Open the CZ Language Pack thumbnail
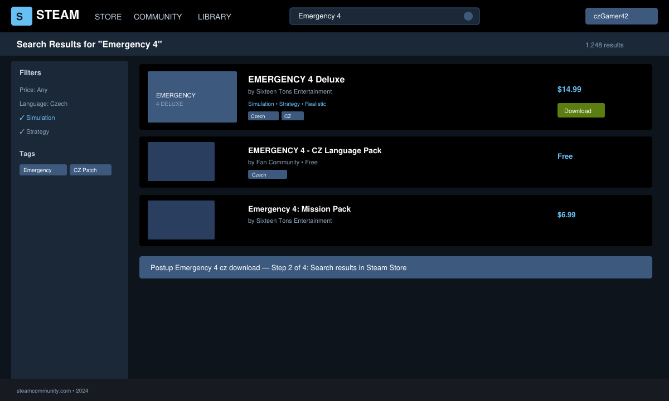This screenshot has width=669, height=401. (181, 162)
